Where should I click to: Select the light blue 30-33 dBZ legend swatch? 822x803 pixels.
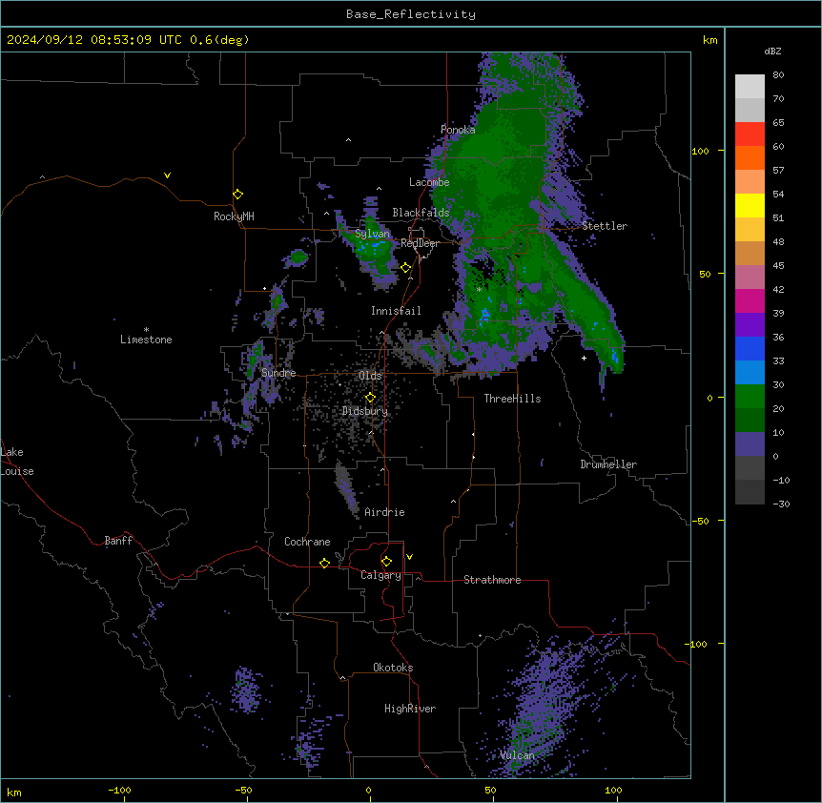point(750,373)
